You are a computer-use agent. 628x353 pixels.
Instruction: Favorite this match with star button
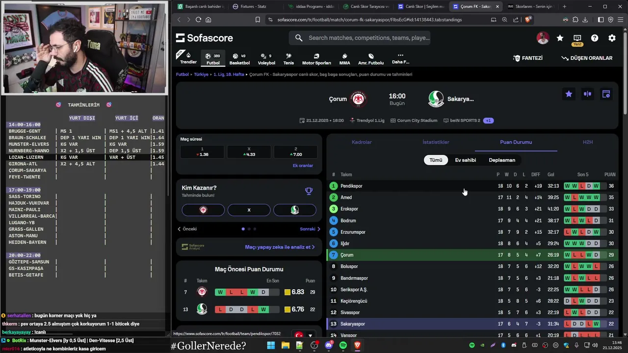click(x=569, y=94)
